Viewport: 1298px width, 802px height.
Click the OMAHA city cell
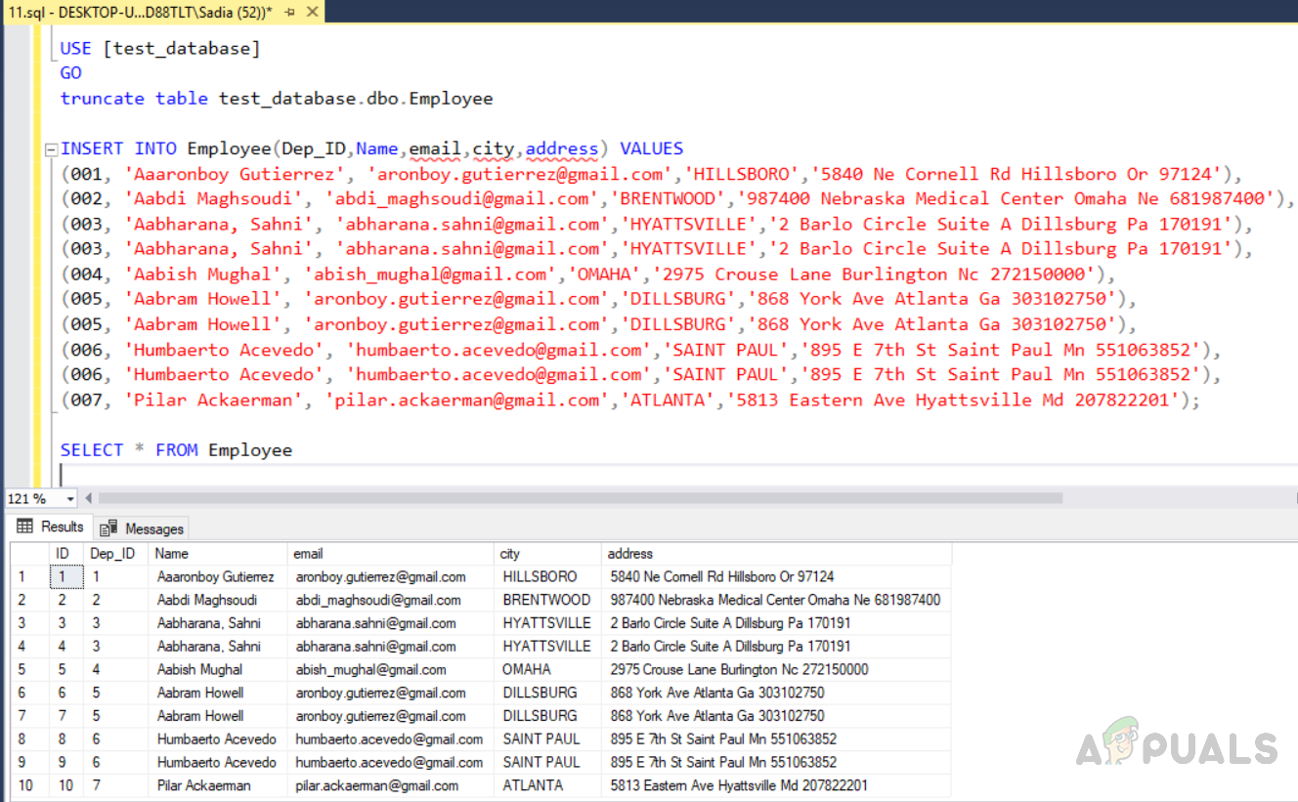coord(527,670)
